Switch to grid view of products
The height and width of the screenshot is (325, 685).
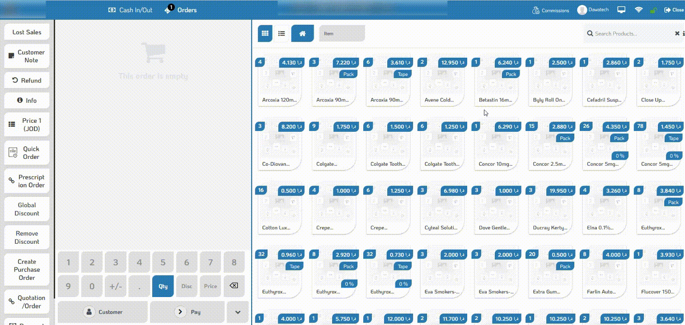pos(265,33)
